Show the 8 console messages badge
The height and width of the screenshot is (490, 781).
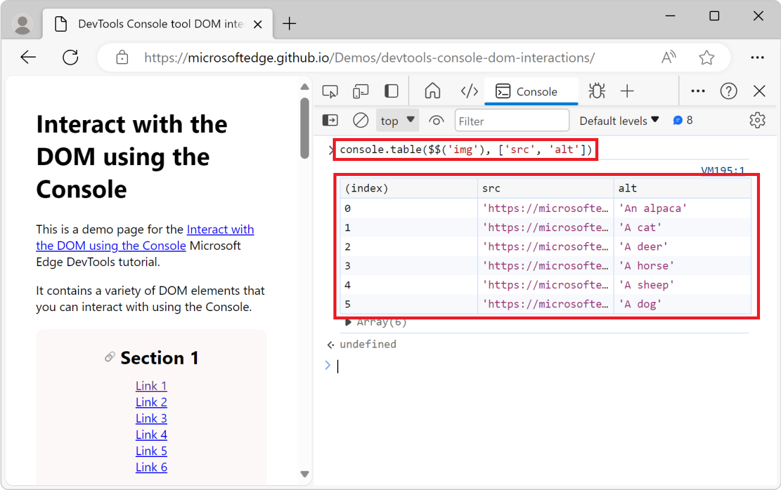point(683,120)
